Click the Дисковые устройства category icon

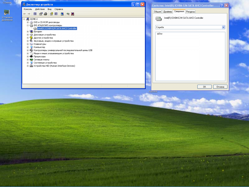(31, 35)
